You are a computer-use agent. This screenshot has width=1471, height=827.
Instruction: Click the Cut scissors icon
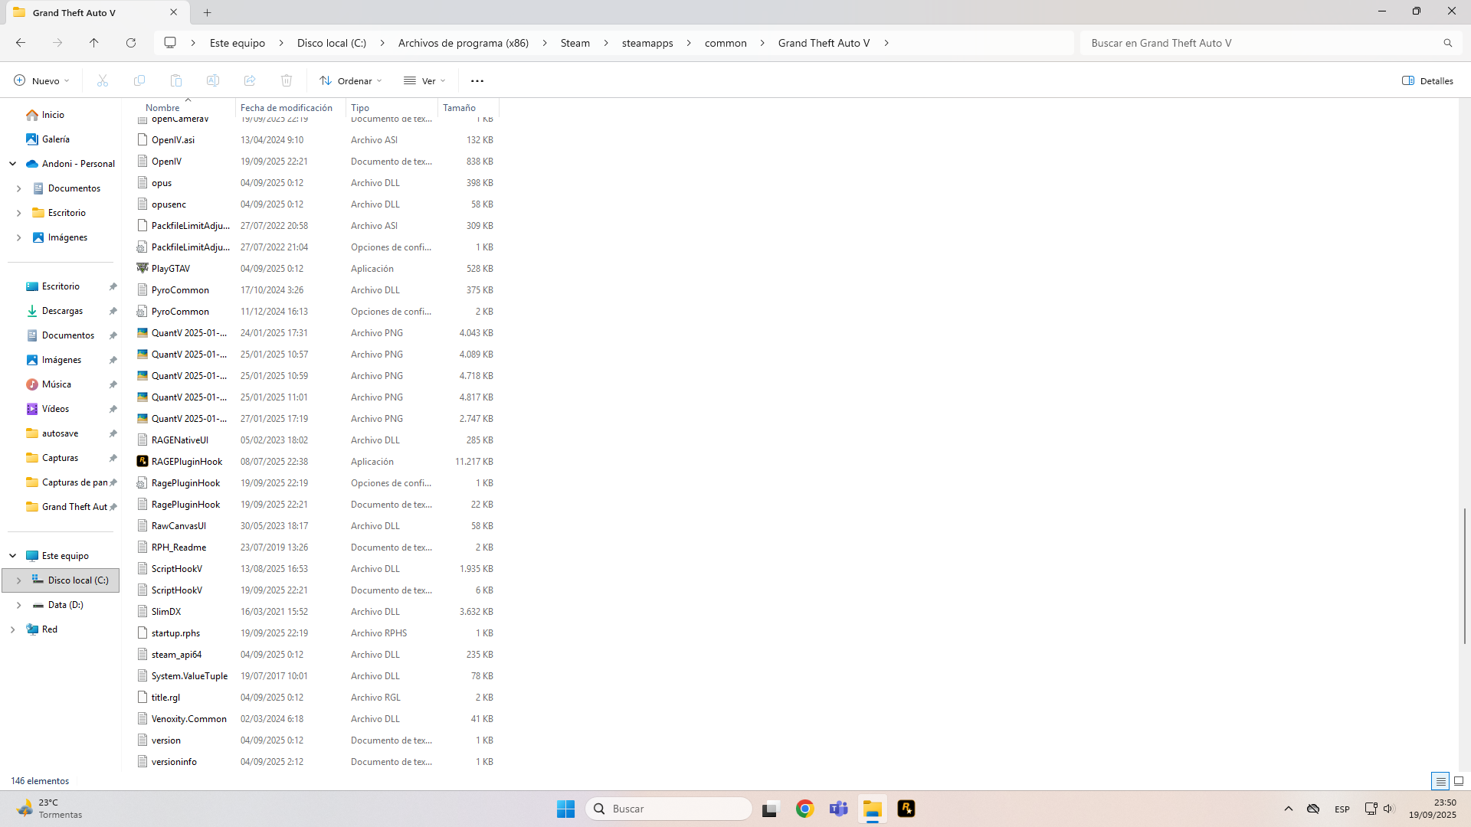point(103,80)
